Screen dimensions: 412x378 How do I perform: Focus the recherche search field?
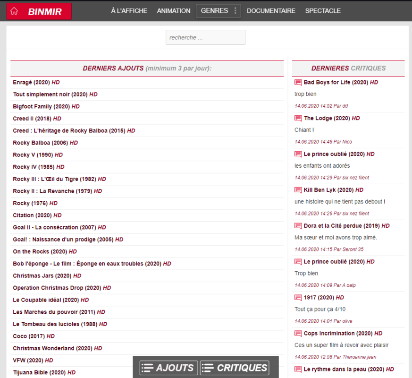pyautogui.click(x=205, y=37)
